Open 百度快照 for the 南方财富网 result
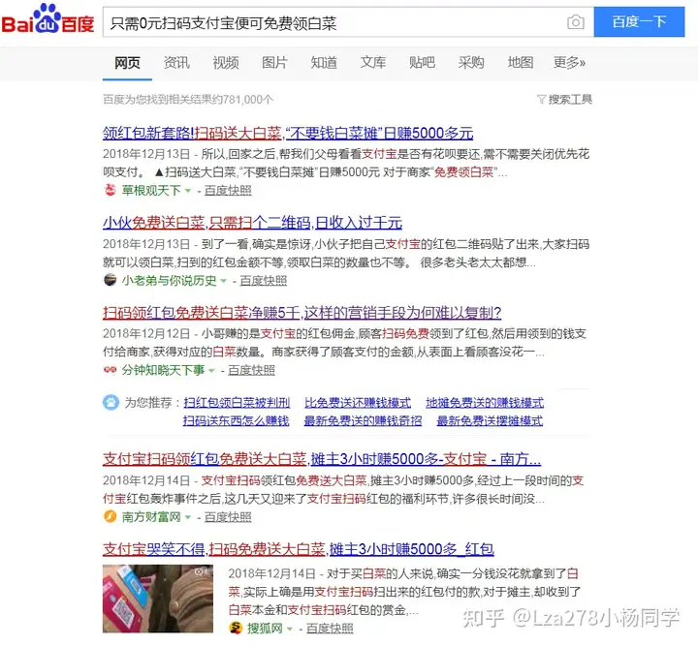Viewport: 698px width, 646px height. tap(228, 517)
